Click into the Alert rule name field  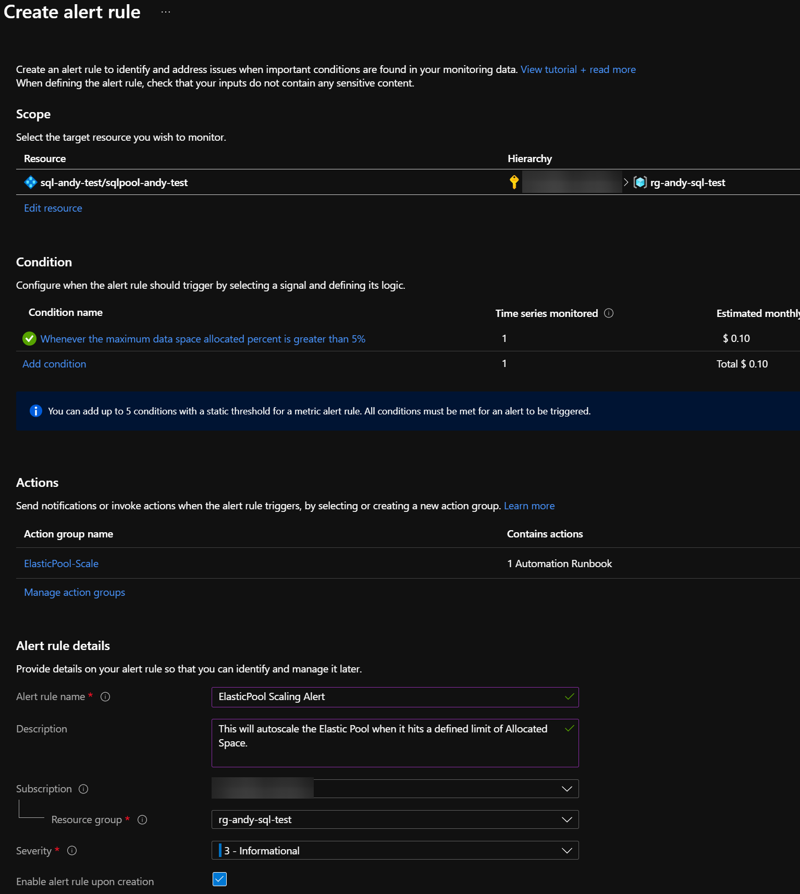[x=395, y=697]
